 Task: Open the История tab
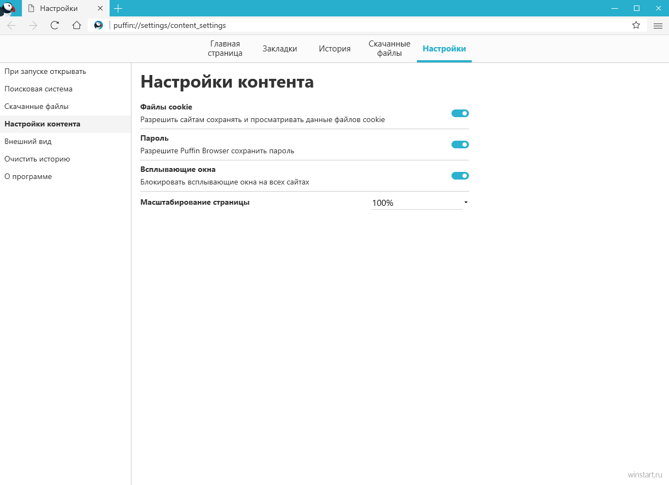335,49
